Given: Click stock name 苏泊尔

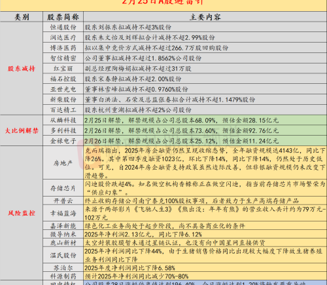Looking at the screenshot, I should pyautogui.click(x=63, y=268).
